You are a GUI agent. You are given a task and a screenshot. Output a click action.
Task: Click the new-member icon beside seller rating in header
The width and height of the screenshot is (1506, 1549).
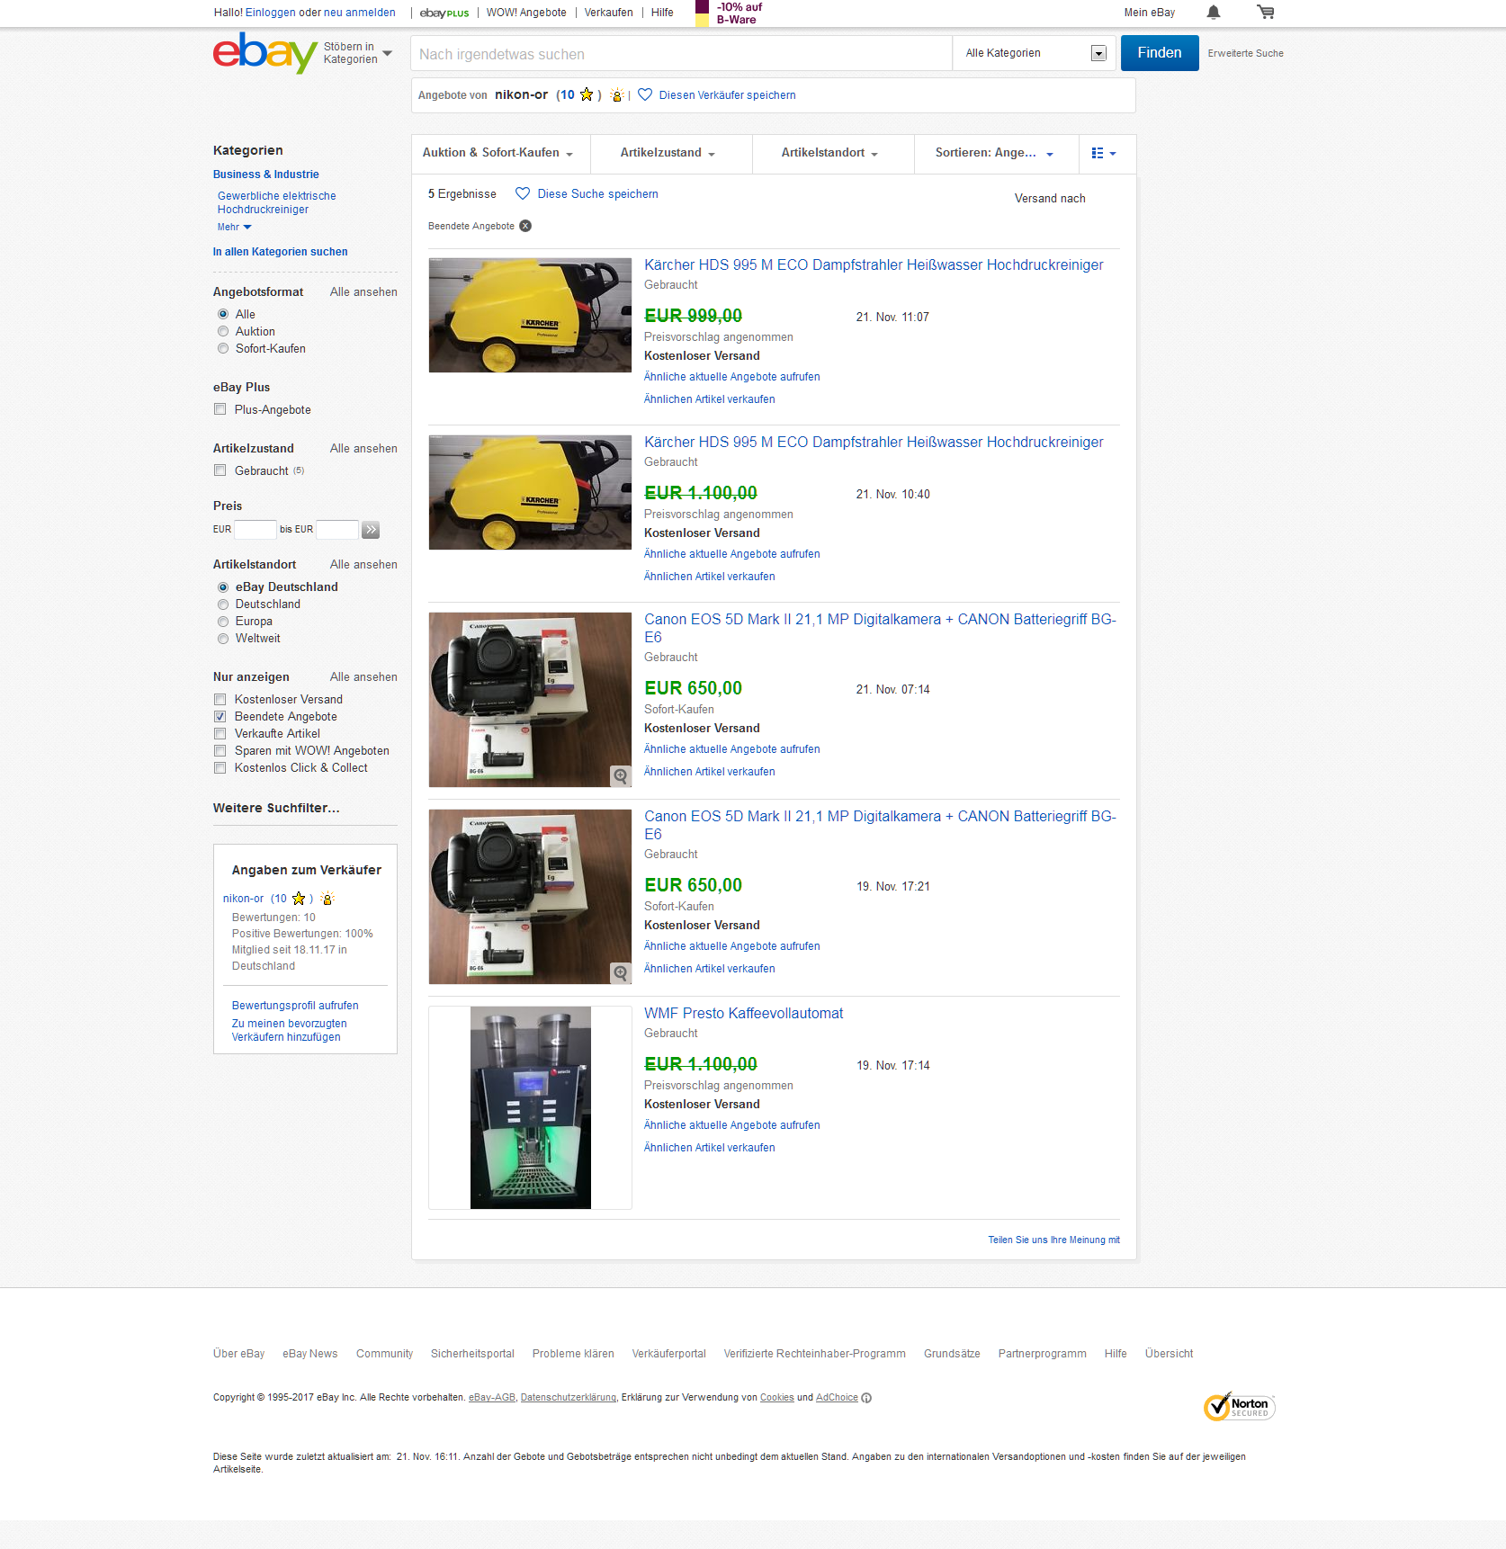click(x=617, y=94)
